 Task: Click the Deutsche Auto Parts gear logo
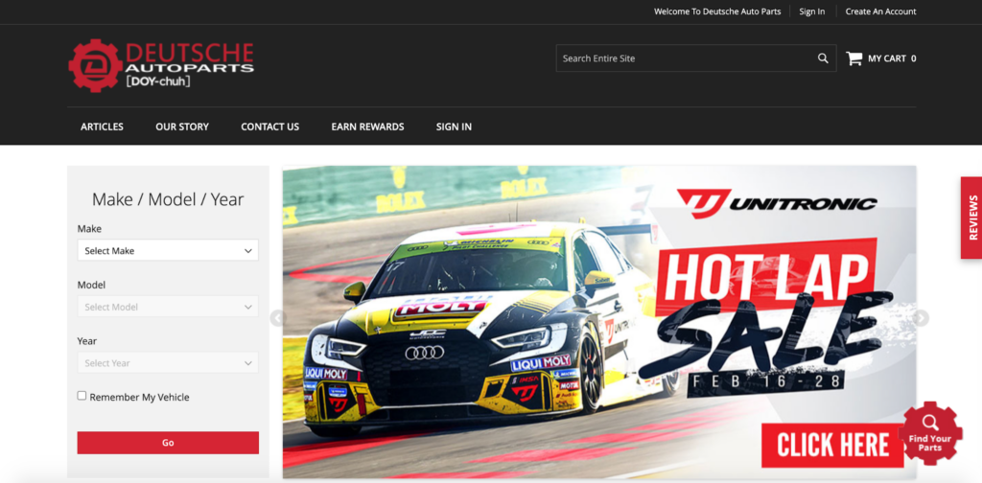point(95,65)
